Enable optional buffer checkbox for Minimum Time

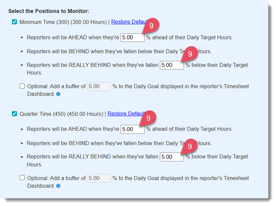click(x=22, y=86)
